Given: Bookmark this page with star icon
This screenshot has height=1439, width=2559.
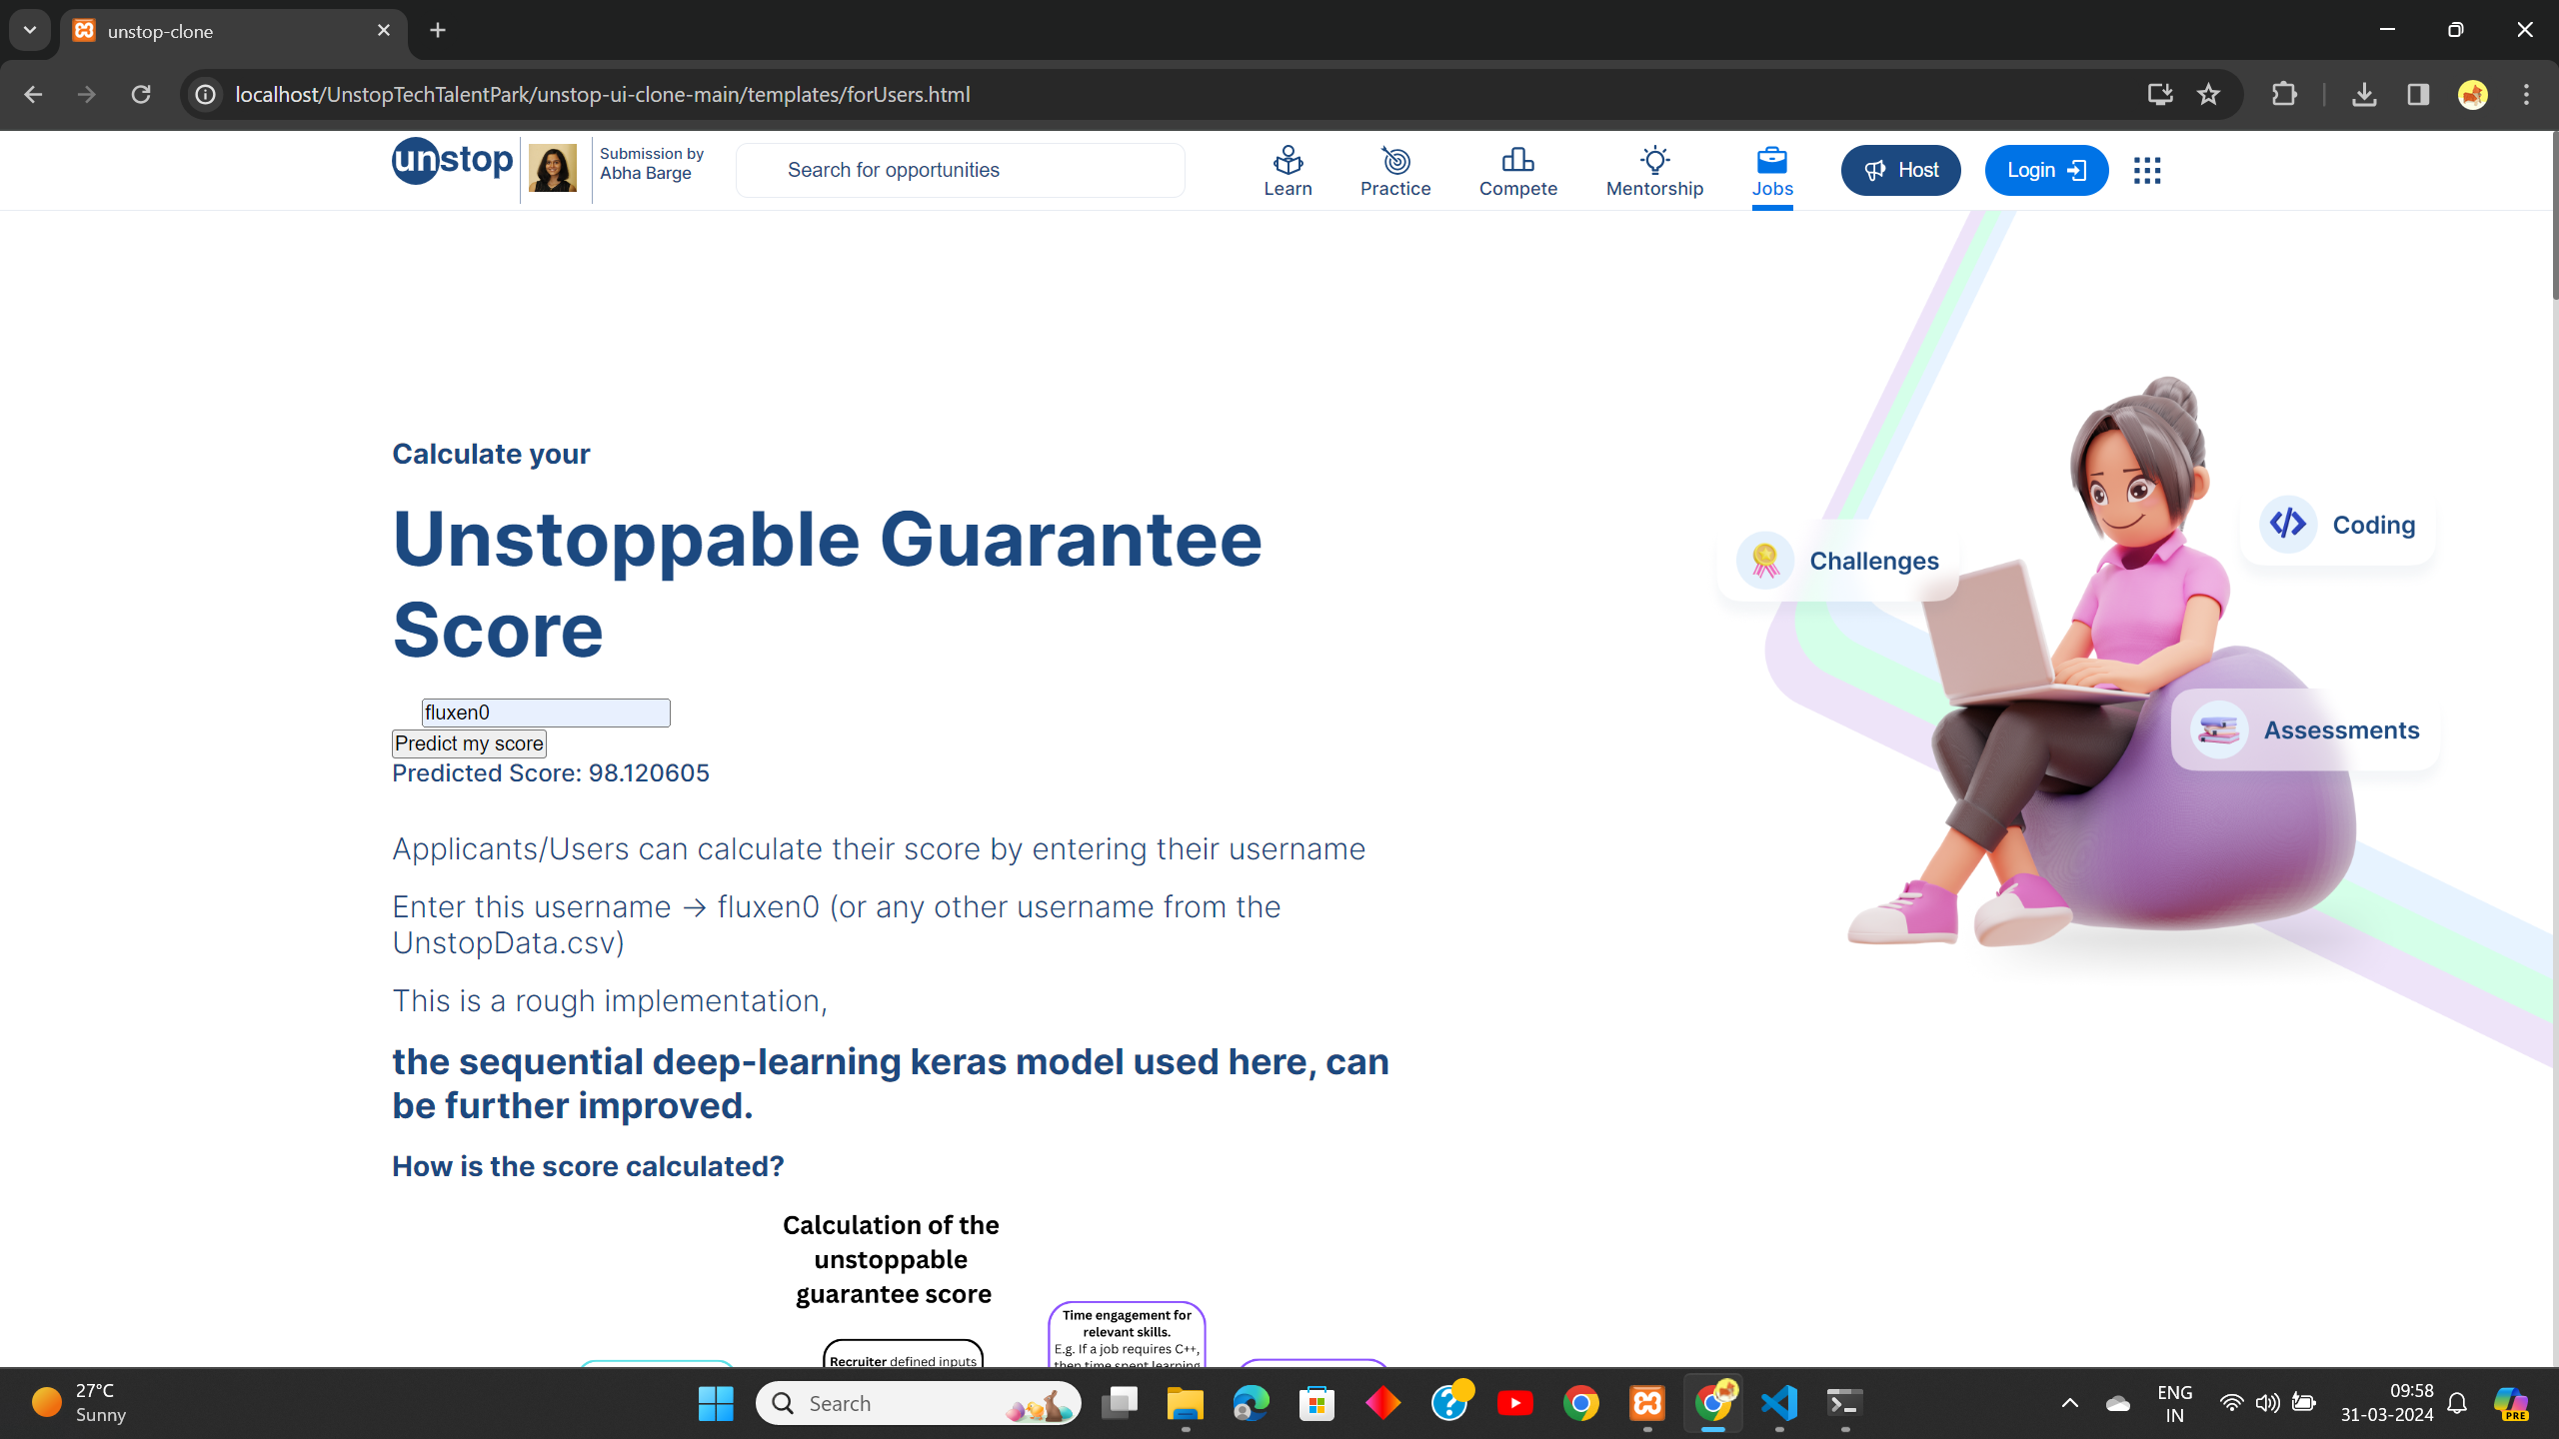Looking at the screenshot, I should 2208,95.
